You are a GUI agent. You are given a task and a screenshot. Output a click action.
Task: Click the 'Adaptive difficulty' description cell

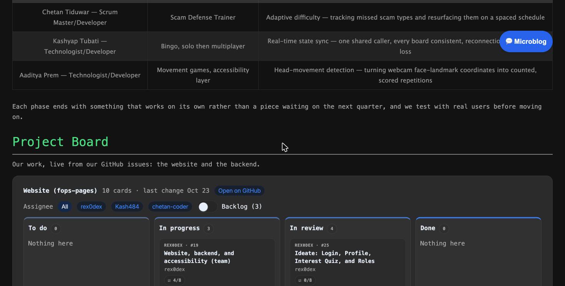(x=405, y=17)
